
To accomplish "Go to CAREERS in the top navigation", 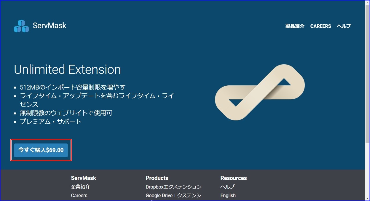I will pyautogui.click(x=320, y=26).
